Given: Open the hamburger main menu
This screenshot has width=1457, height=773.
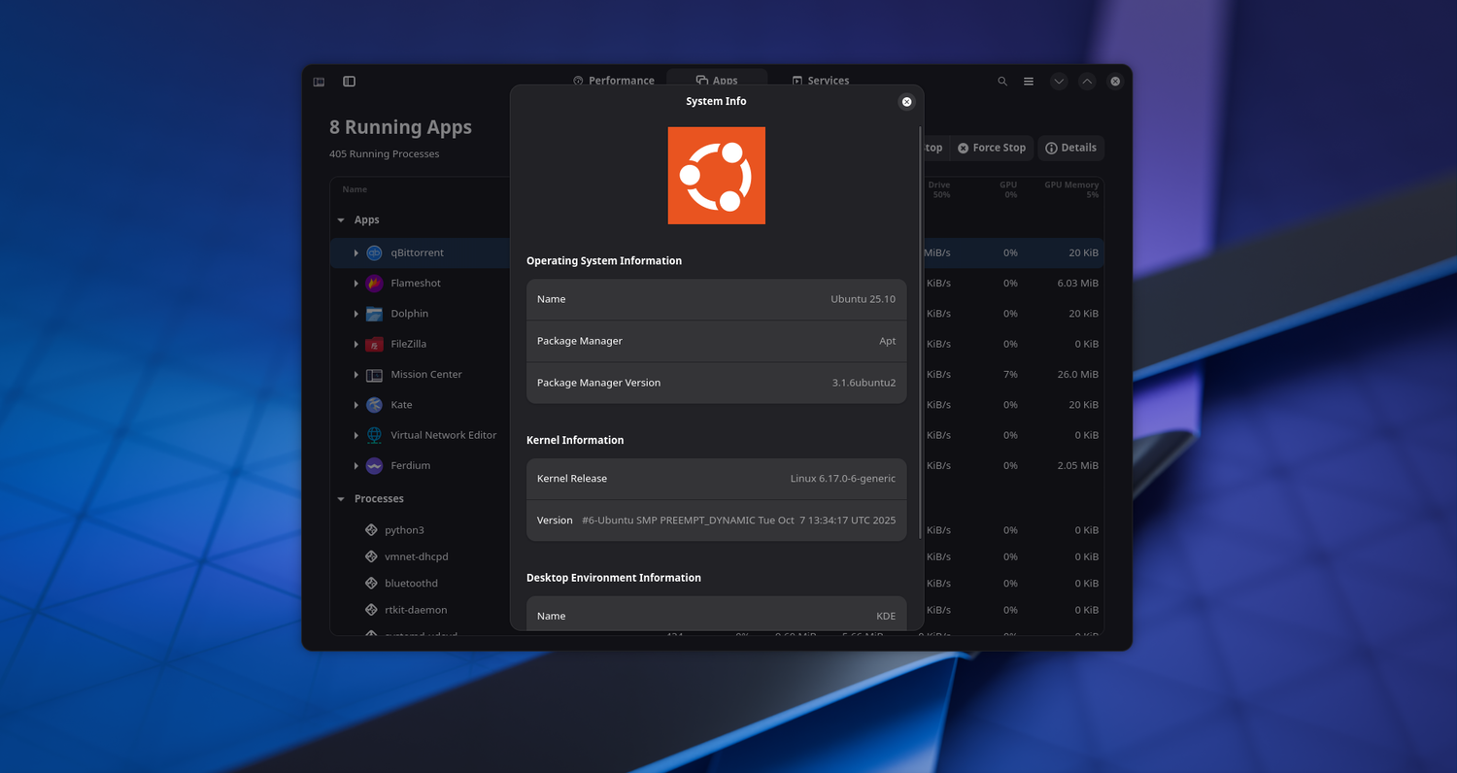Looking at the screenshot, I should pyautogui.click(x=1029, y=82).
